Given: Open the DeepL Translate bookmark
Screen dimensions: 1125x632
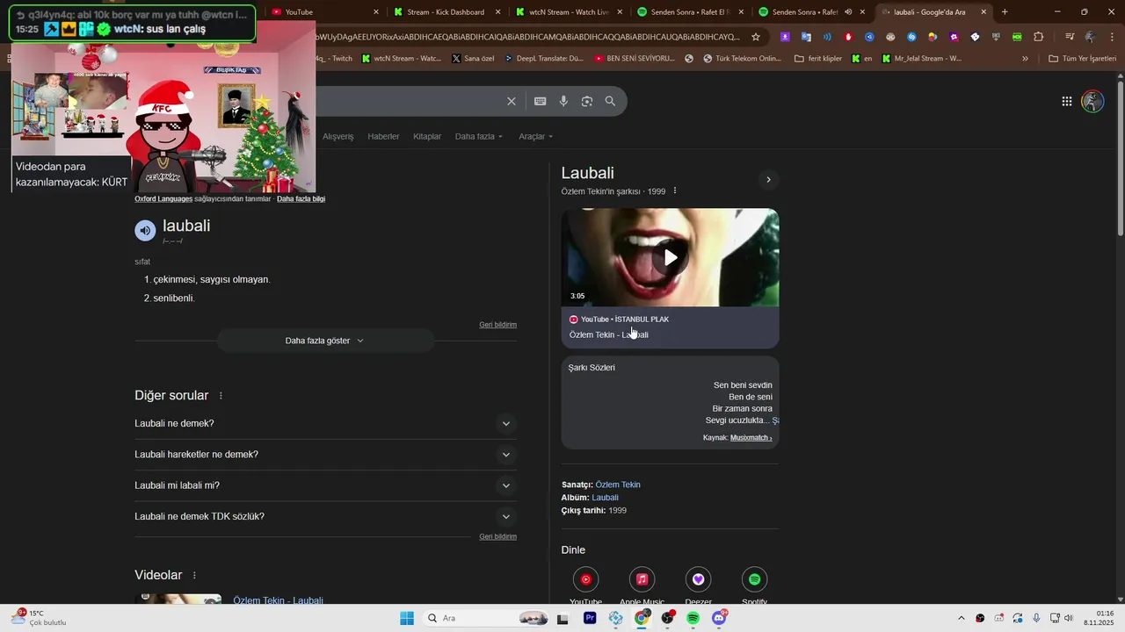Looking at the screenshot, I should (542, 59).
